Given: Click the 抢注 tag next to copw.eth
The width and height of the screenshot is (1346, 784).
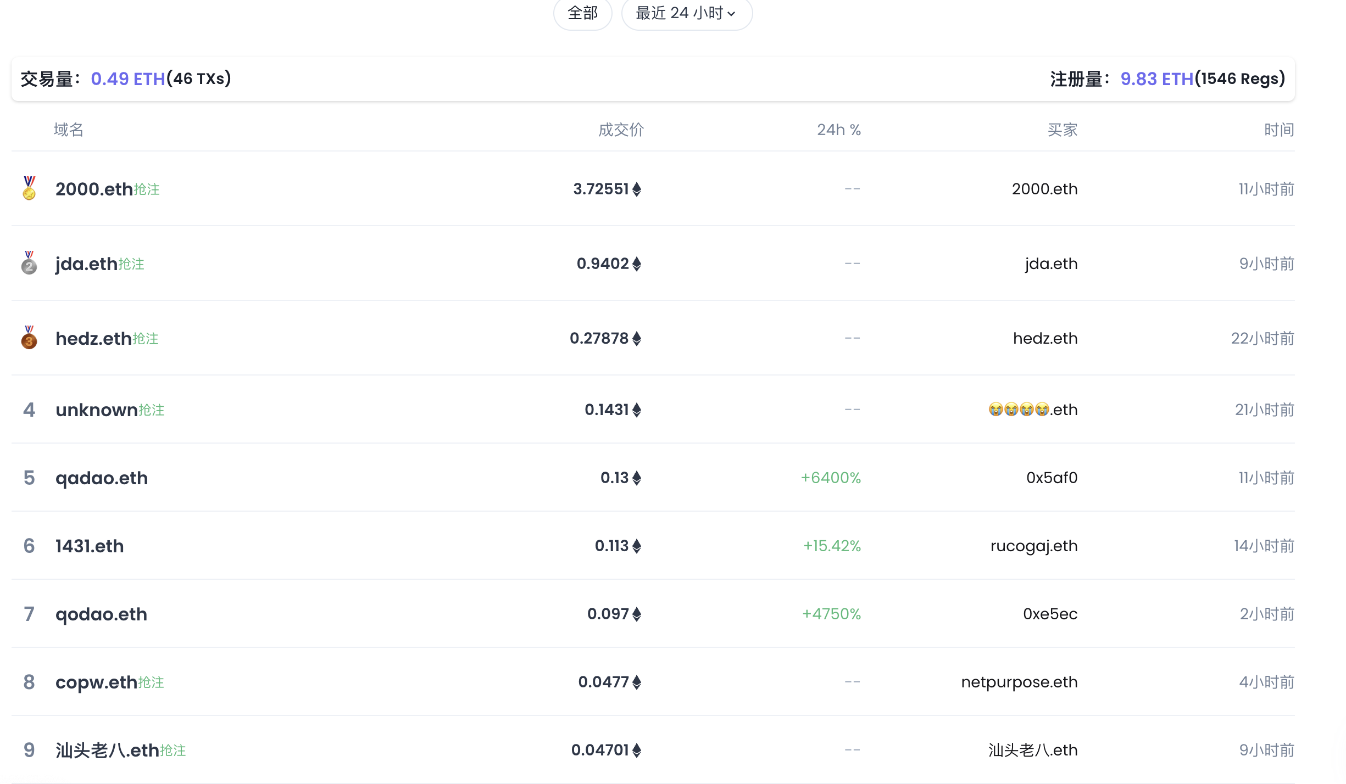Looking at the screenshot, I should point(151,682).
